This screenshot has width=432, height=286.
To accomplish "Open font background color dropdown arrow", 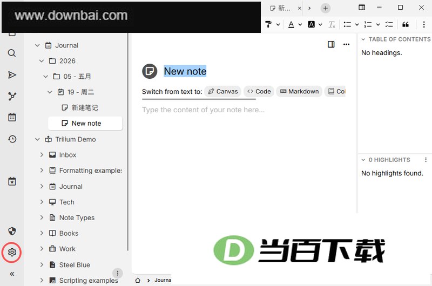I will point(320,24).
